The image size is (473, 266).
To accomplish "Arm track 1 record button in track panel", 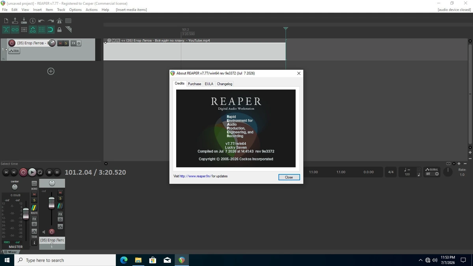I will pyautogui.click(x=12, y=43).
